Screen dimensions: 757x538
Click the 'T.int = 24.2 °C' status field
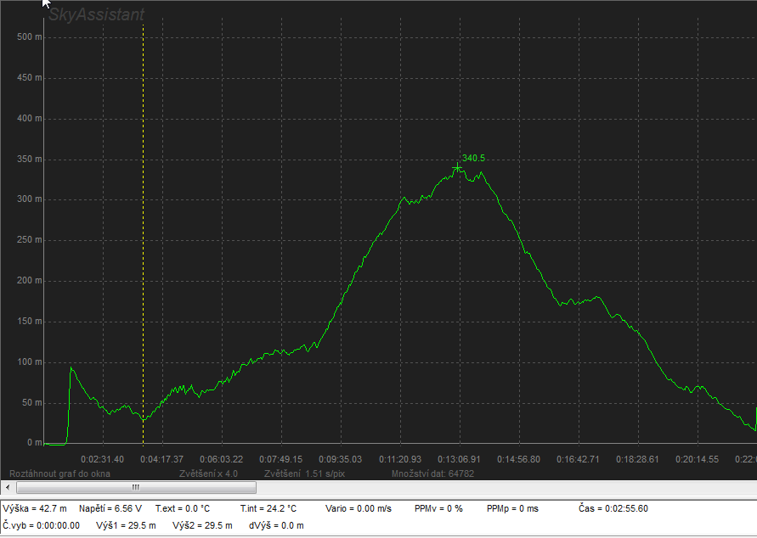(x=268, y=508)
